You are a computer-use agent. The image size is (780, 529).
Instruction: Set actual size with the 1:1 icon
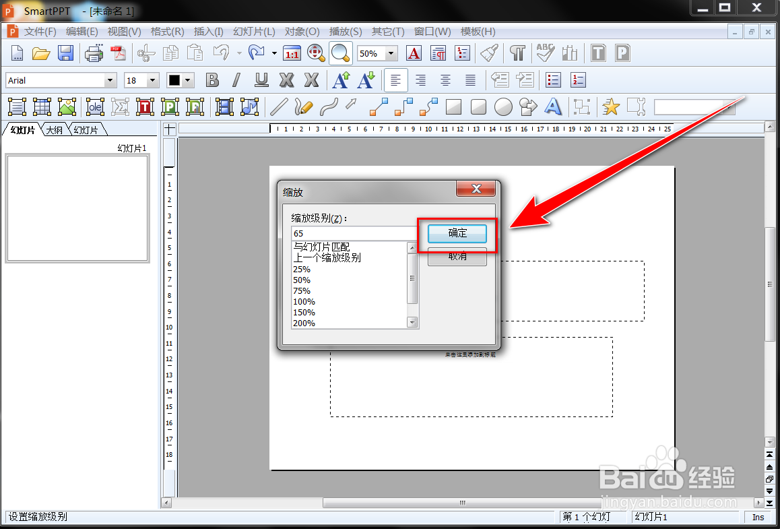pos(292,53)
